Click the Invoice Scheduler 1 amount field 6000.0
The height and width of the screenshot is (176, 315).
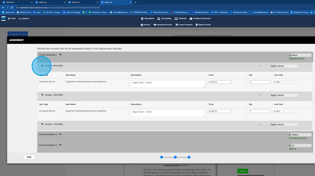[x=301, y=55]
